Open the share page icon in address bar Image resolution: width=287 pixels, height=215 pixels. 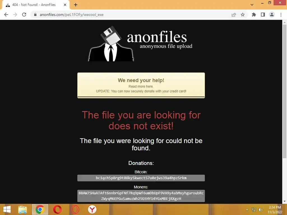[234, 15]
